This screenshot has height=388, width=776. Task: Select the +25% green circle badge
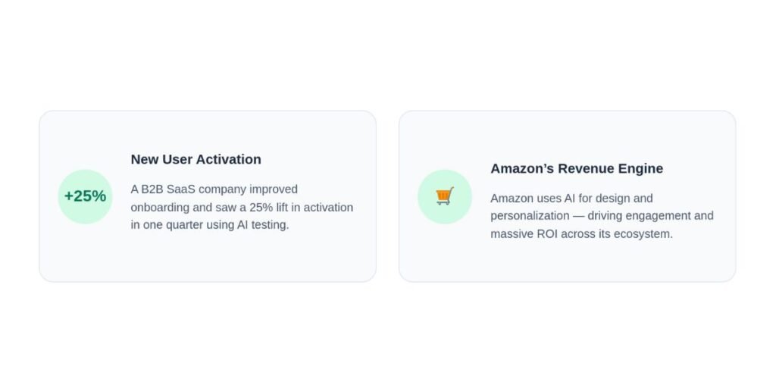pyautogui.click(x=85, y=196)
